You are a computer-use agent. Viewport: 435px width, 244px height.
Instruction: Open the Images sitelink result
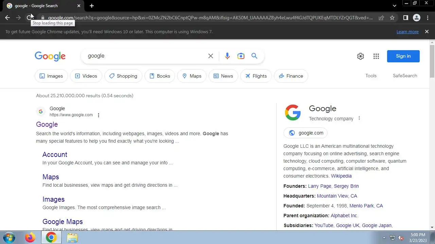[53, 199]
